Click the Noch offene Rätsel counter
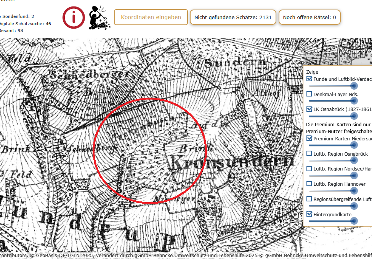This screenshot has height=259, width=372. click(309, 17)
